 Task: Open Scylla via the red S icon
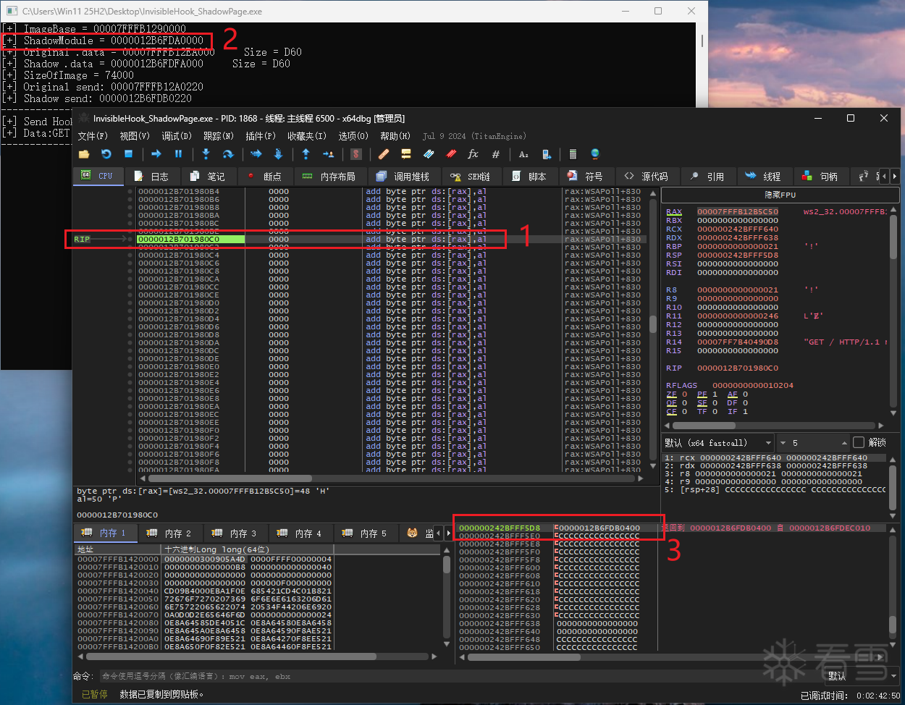pyautogui.click(x=355, y=154)
